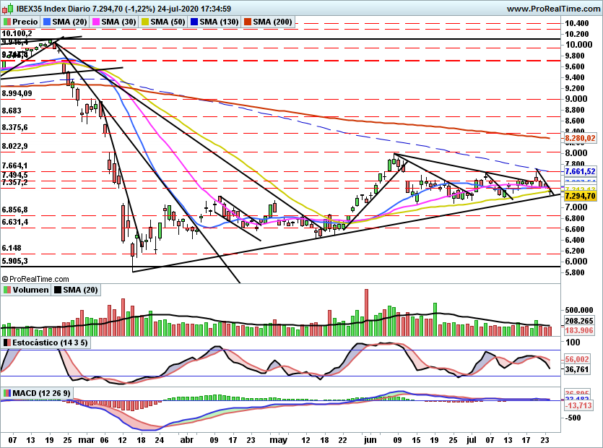Screen dimensions: 603x448
Task: Visit www.ProRealTime.com link at top right
Action: tap(554, 9)
